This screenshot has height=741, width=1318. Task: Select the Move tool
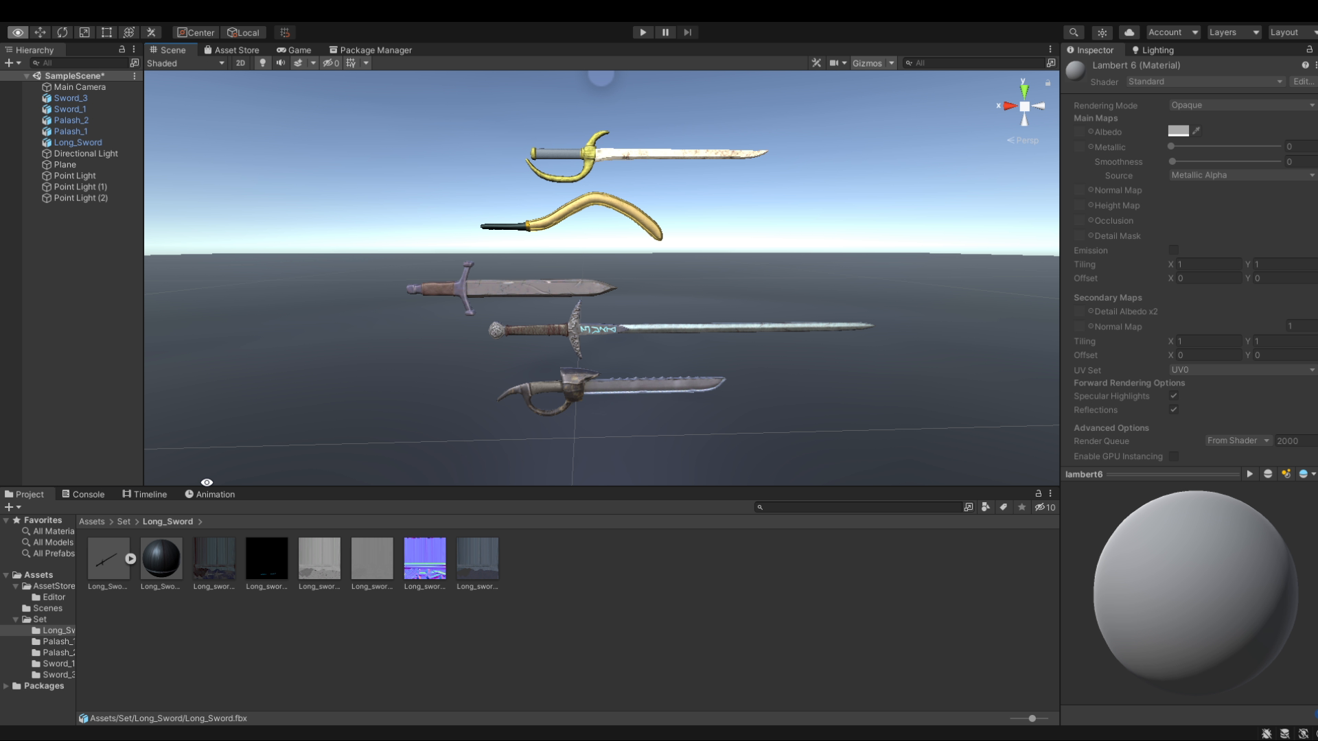click(x=40, y=32)
